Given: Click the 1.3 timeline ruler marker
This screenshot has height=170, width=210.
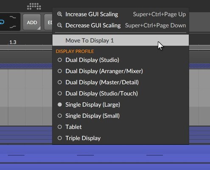Looking at the screenshot, I should 13,42.
